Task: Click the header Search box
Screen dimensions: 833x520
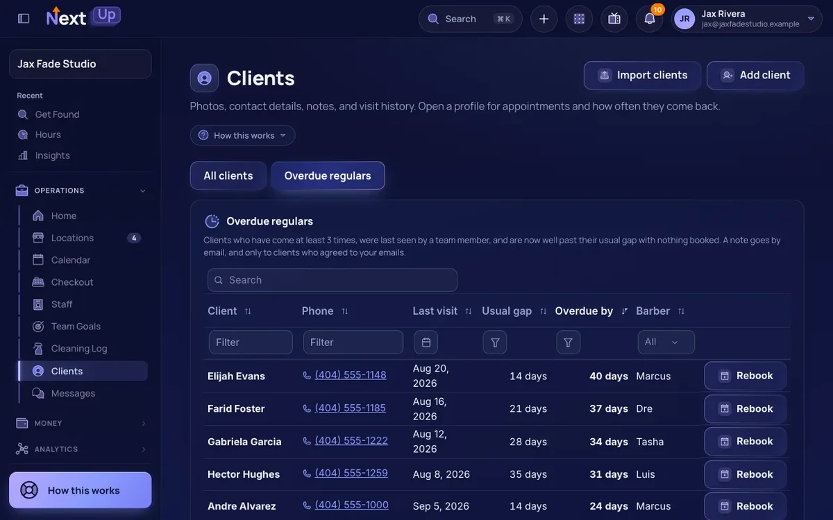Action: pyautogui.click(x=470, y=19)
